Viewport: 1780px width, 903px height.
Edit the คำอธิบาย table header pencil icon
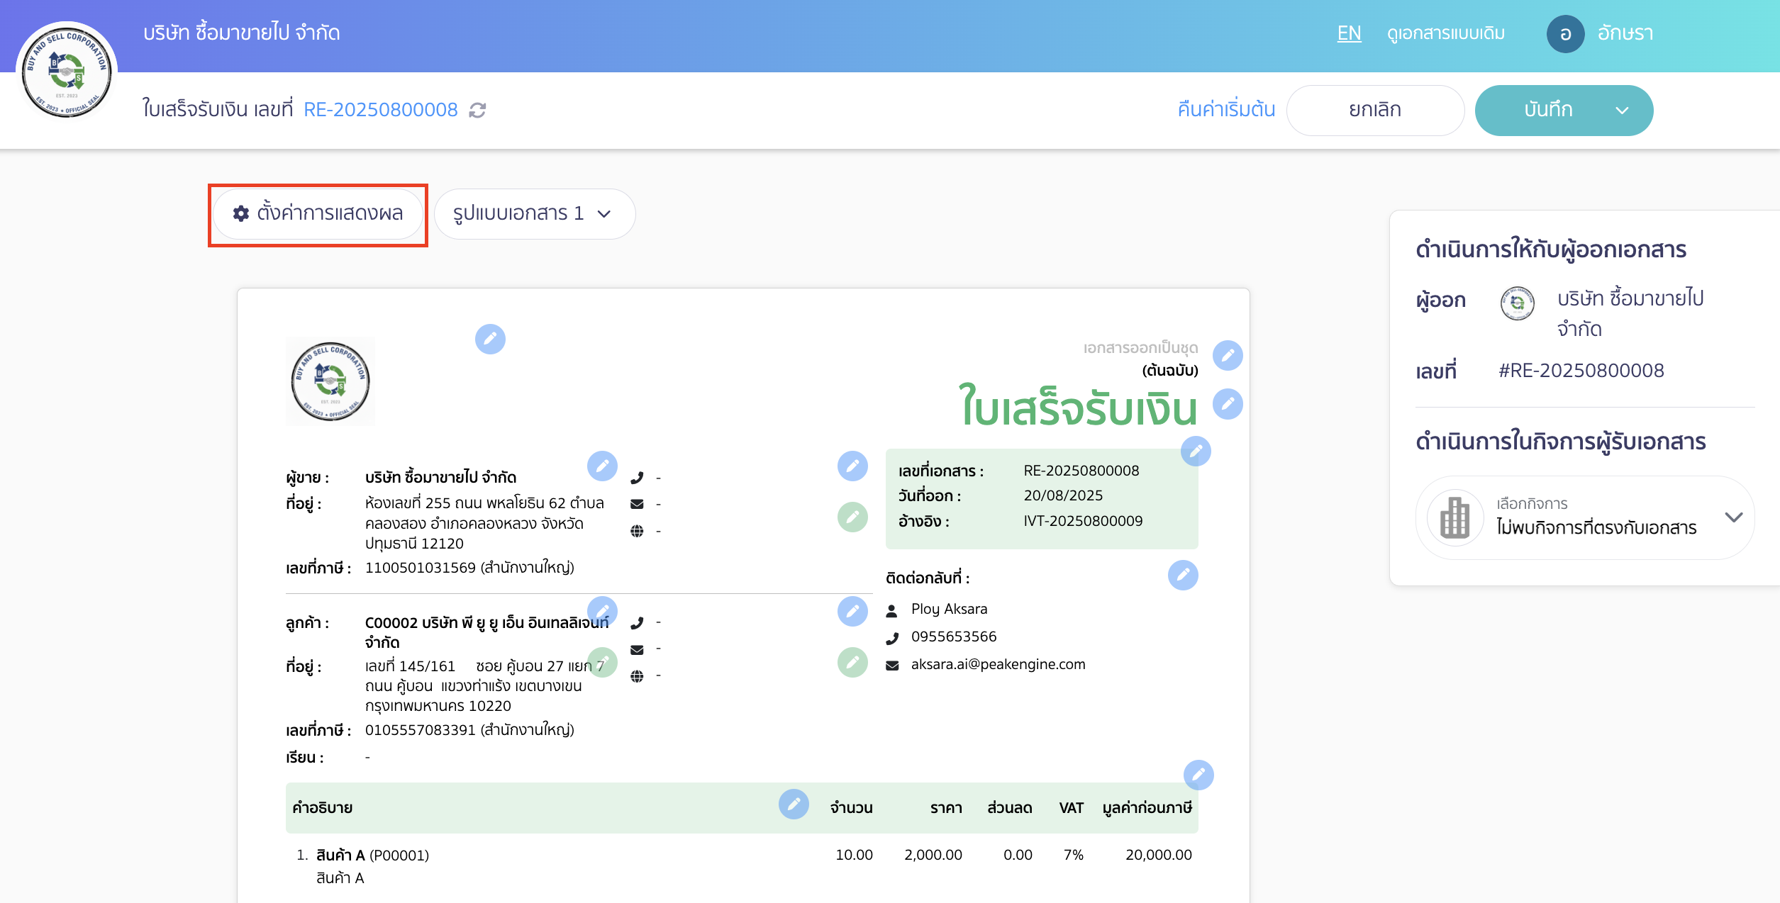click(x=794, y=804)
